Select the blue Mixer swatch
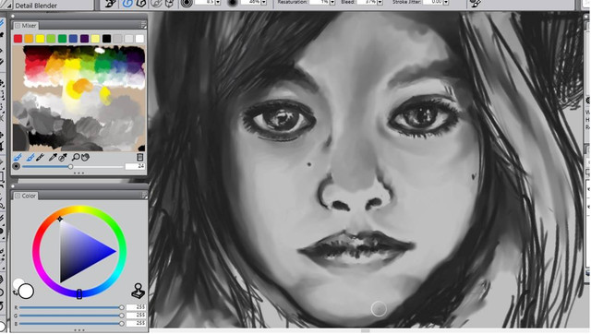591x334 pixels. pyautogui.click(x=74, y=39)
